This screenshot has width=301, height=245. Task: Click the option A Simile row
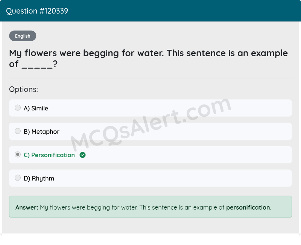(150, 108)
